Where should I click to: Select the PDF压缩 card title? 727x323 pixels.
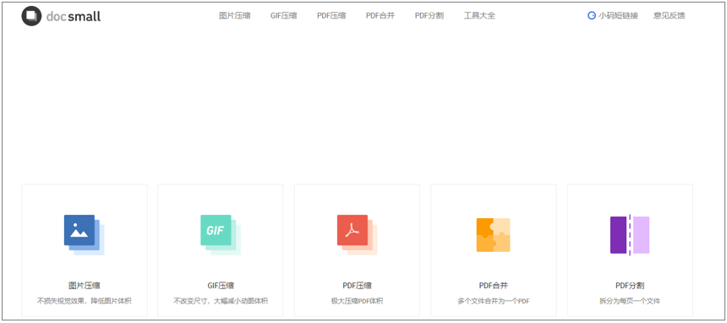coord(357,286)
